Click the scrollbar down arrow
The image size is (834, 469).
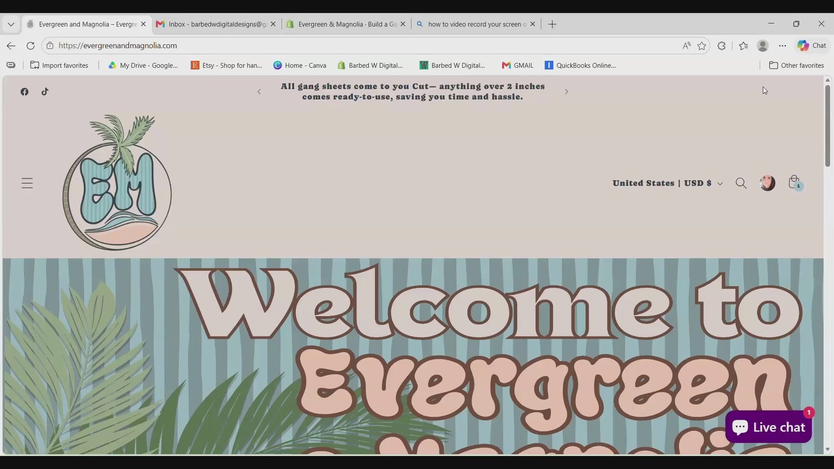(827, 450)
